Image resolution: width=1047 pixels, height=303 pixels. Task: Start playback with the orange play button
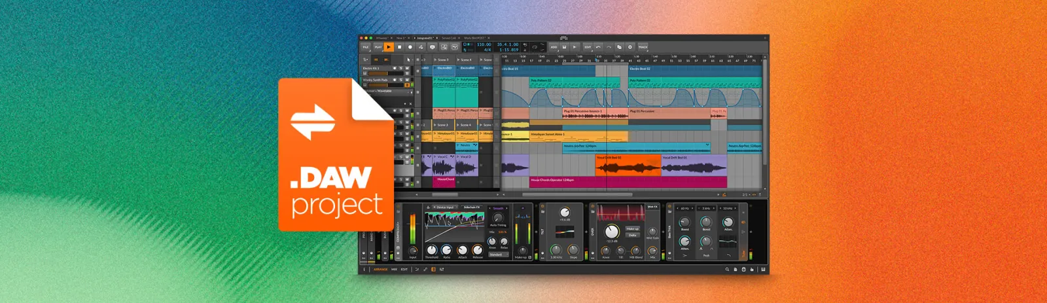click(x=389, y=47)
